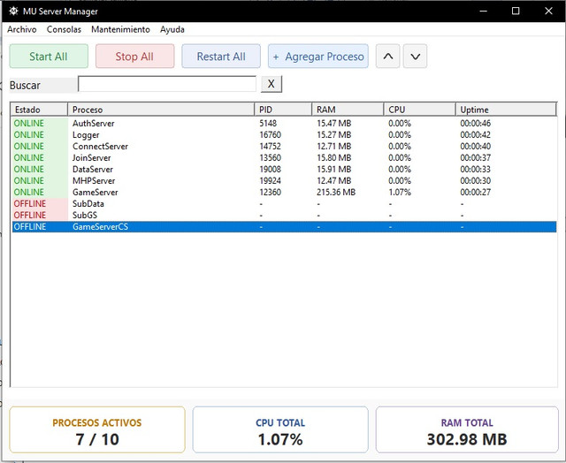Viewport: 566px width, 463px height.
Task: Click uptime value 00:00:27
Action: [x=476, y=193]
